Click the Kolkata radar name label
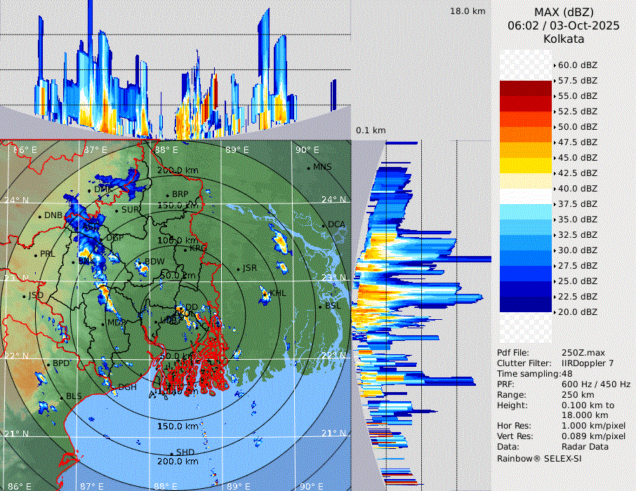Viewport: 636px width, 491px height. (563, 39)
